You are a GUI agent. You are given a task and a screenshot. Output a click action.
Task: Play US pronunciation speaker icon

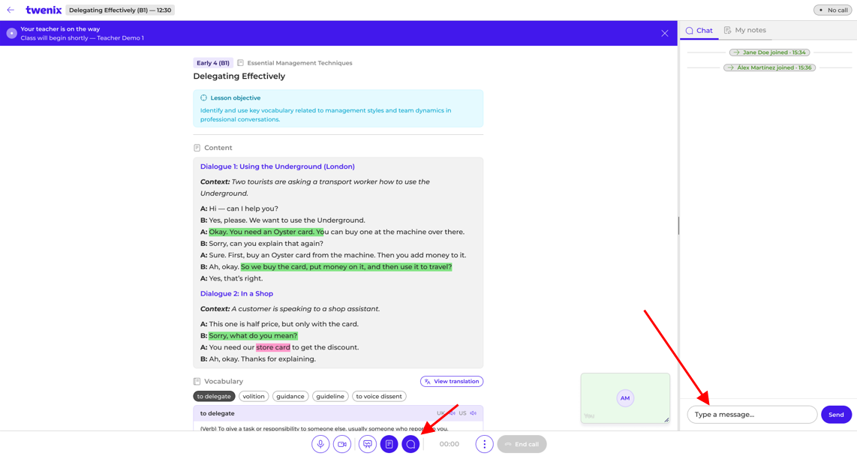pos(474,413)
